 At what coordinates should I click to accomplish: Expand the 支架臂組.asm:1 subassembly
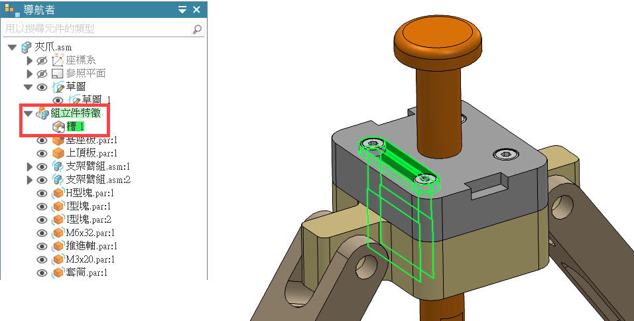click(x=30, y=166)
